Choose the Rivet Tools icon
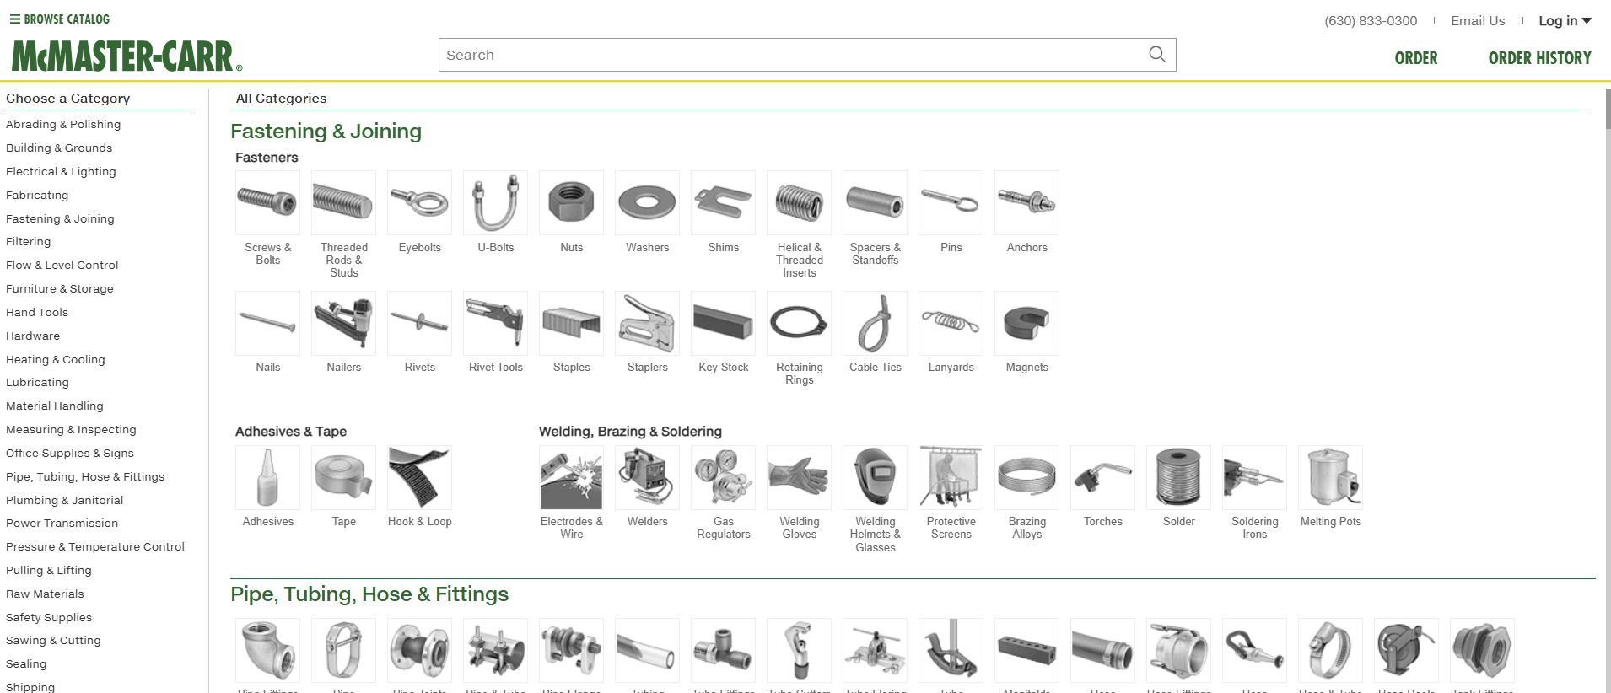 (x=495, y=323)
